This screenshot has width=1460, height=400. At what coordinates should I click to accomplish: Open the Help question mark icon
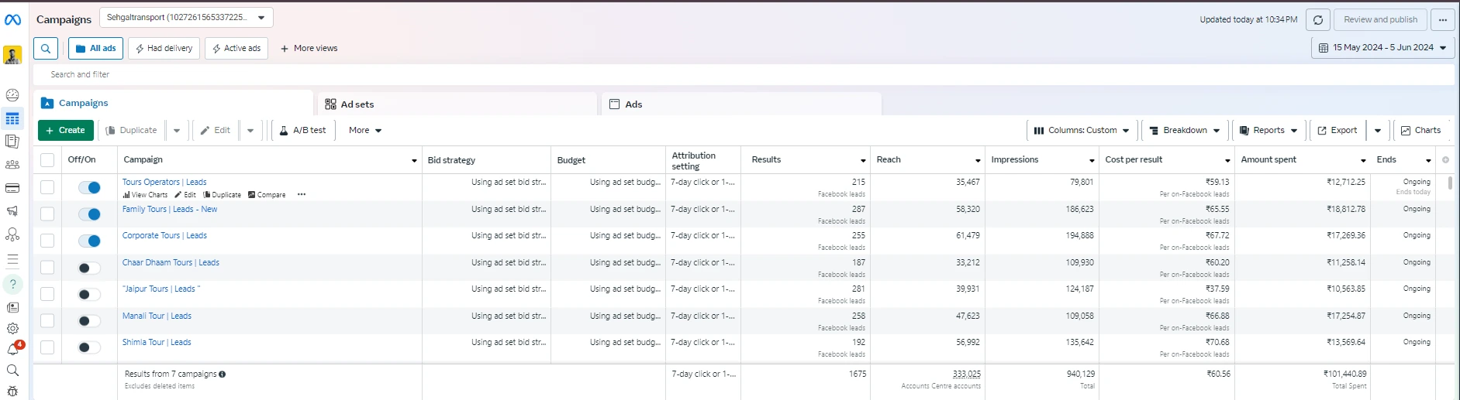tap(12, 284)
